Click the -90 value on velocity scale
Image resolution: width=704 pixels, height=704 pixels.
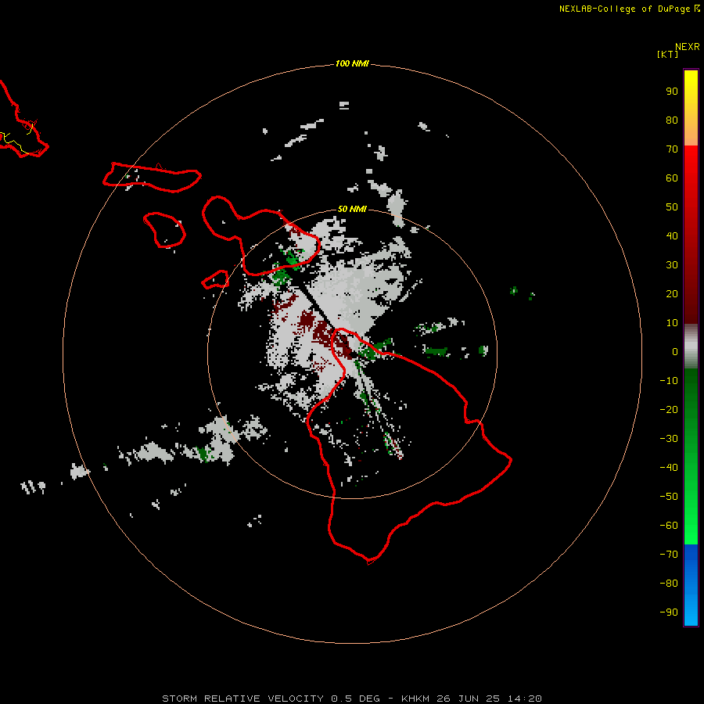[669, 612]
